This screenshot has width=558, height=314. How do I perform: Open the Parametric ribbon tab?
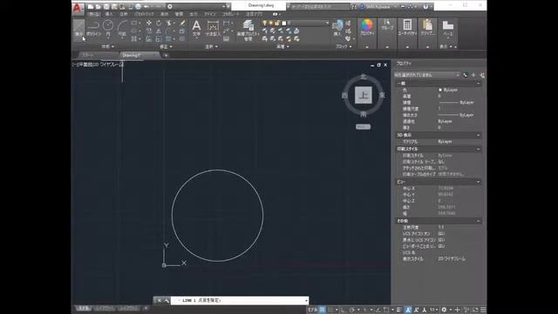pyautogui.click(x=144, y=14)
